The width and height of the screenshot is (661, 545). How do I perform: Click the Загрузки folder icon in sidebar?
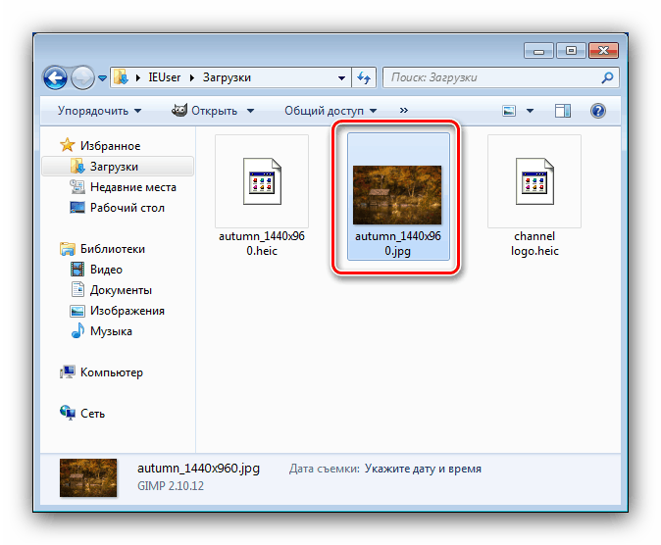click(77, 166)
